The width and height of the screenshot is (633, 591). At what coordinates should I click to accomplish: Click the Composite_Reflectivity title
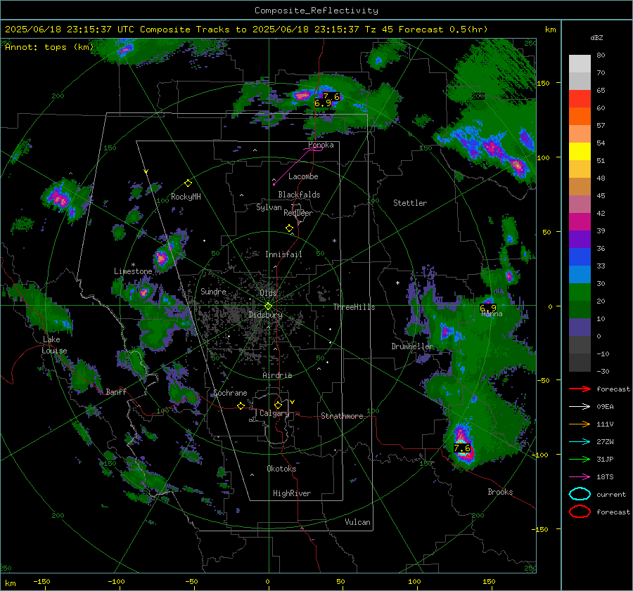click(316, 11)
